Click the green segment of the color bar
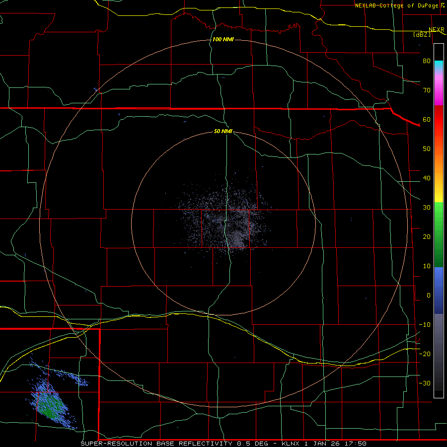447x447 pixels. coord(439,234)
